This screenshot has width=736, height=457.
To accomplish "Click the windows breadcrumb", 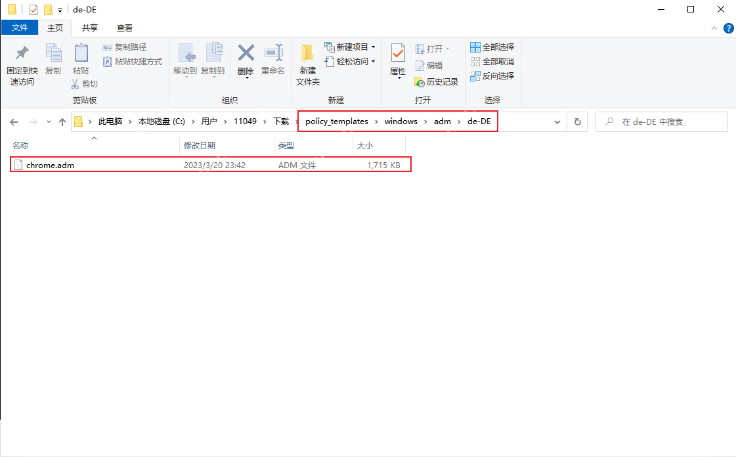I will [401, 121].
